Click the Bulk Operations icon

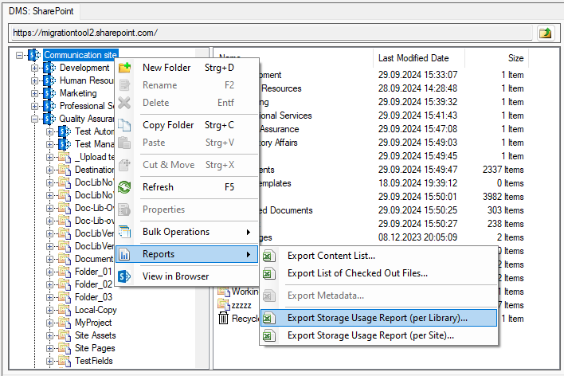tap(124, 232)
